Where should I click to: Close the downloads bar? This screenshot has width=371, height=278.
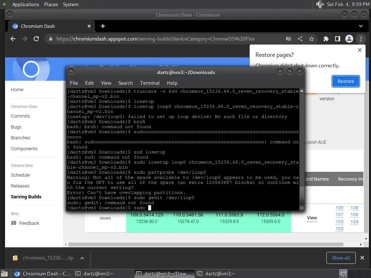[362, 258]
